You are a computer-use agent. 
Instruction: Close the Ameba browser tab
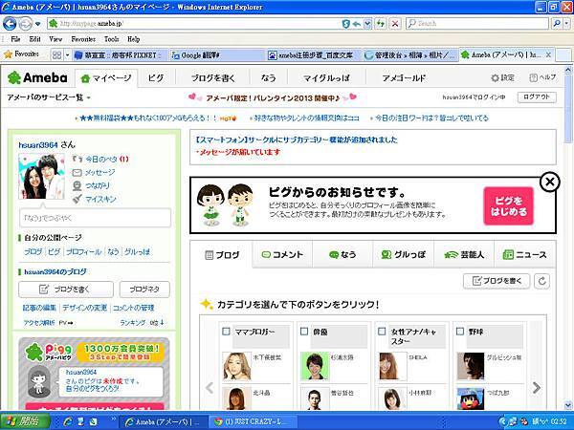548,54
